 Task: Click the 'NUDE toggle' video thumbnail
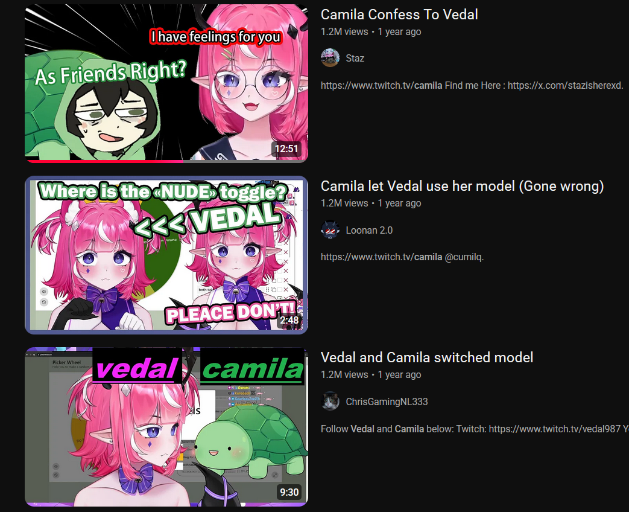click(166, 255)
